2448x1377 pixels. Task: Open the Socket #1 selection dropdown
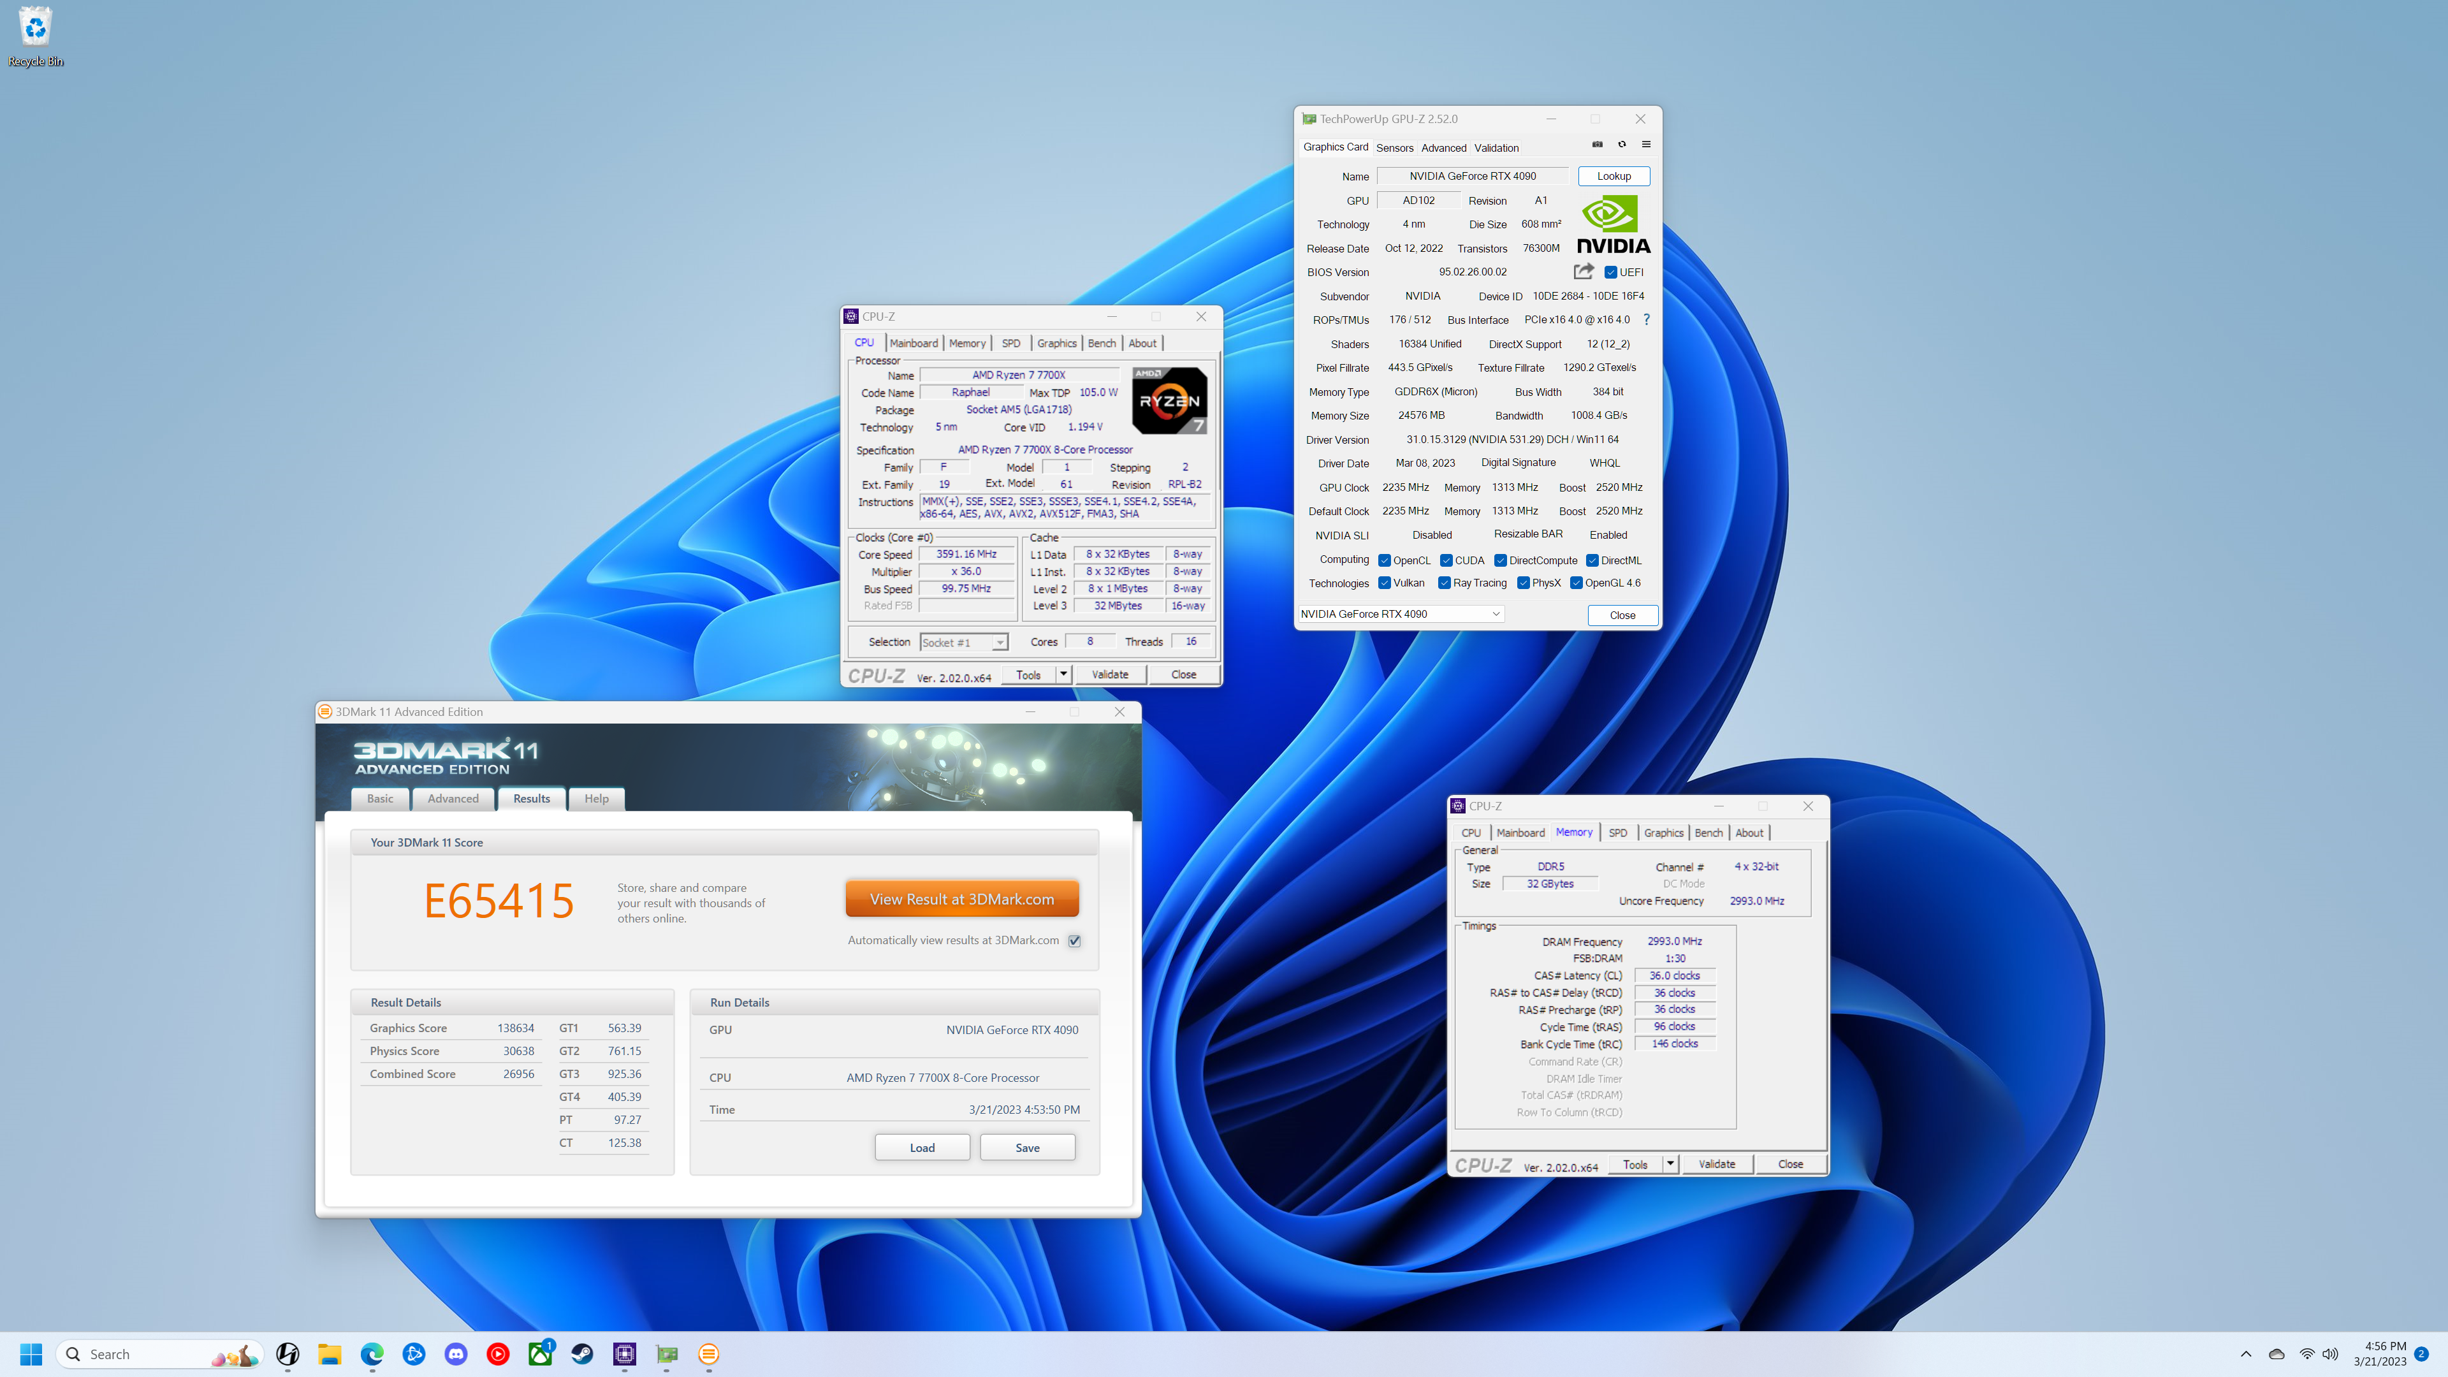[964, 643]
